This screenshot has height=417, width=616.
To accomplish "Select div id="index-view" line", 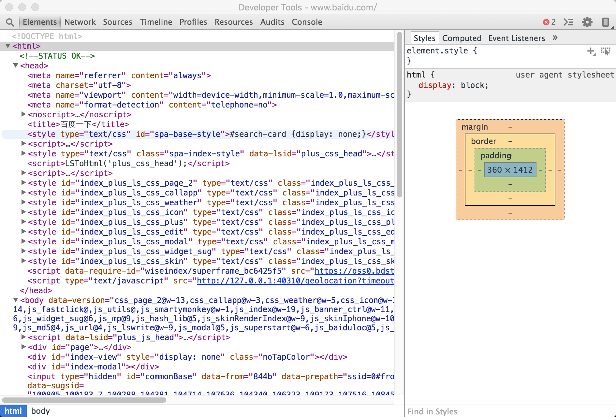I will pos(187,357).
